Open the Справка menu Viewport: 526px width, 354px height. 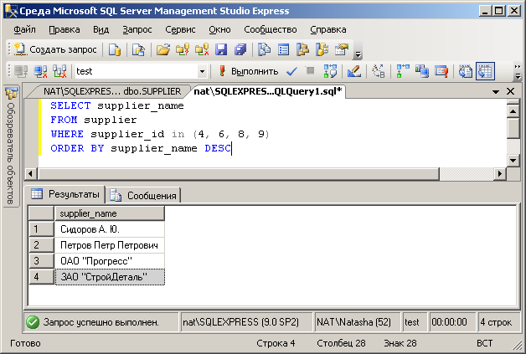(328, 29)
